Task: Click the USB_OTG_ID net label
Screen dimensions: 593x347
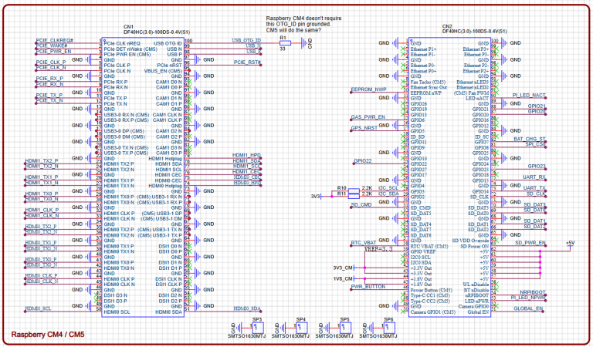Action: pos(246,40)
